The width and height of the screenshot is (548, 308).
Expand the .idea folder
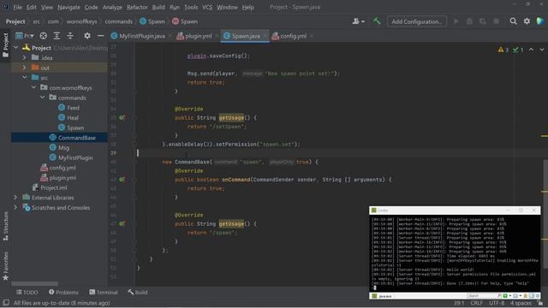pyautogui.click(x=24, y=57)
